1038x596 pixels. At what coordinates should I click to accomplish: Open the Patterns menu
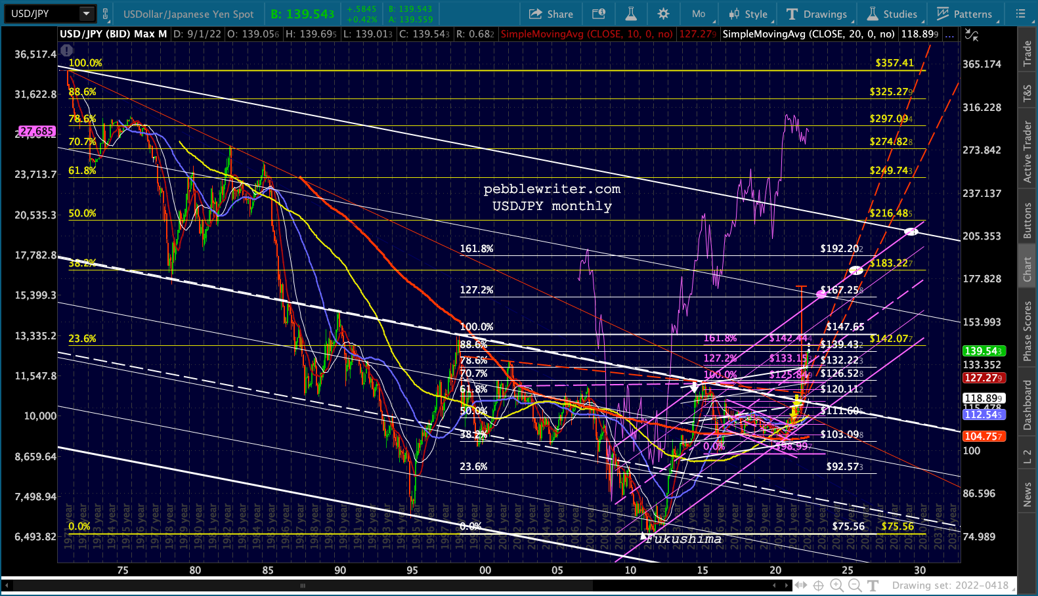pyautogui.click(x=964, y=14)
